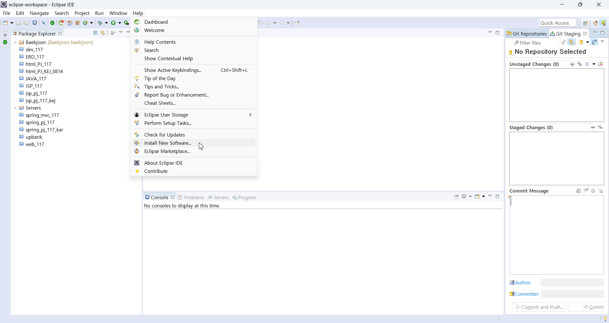
Task: Open the Console toolbar icon near Save All
Action: tap(35, 23)
